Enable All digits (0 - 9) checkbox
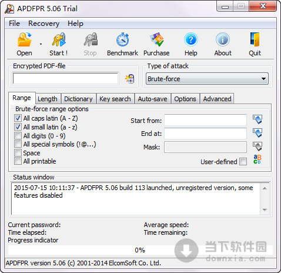Screen dimensions: 281x273 [18, 135]
